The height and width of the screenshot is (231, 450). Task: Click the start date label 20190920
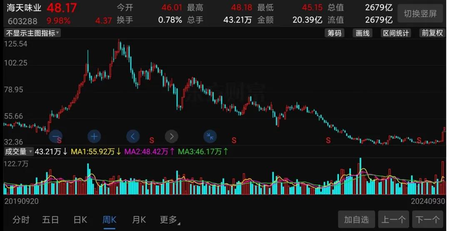[21, 201]
